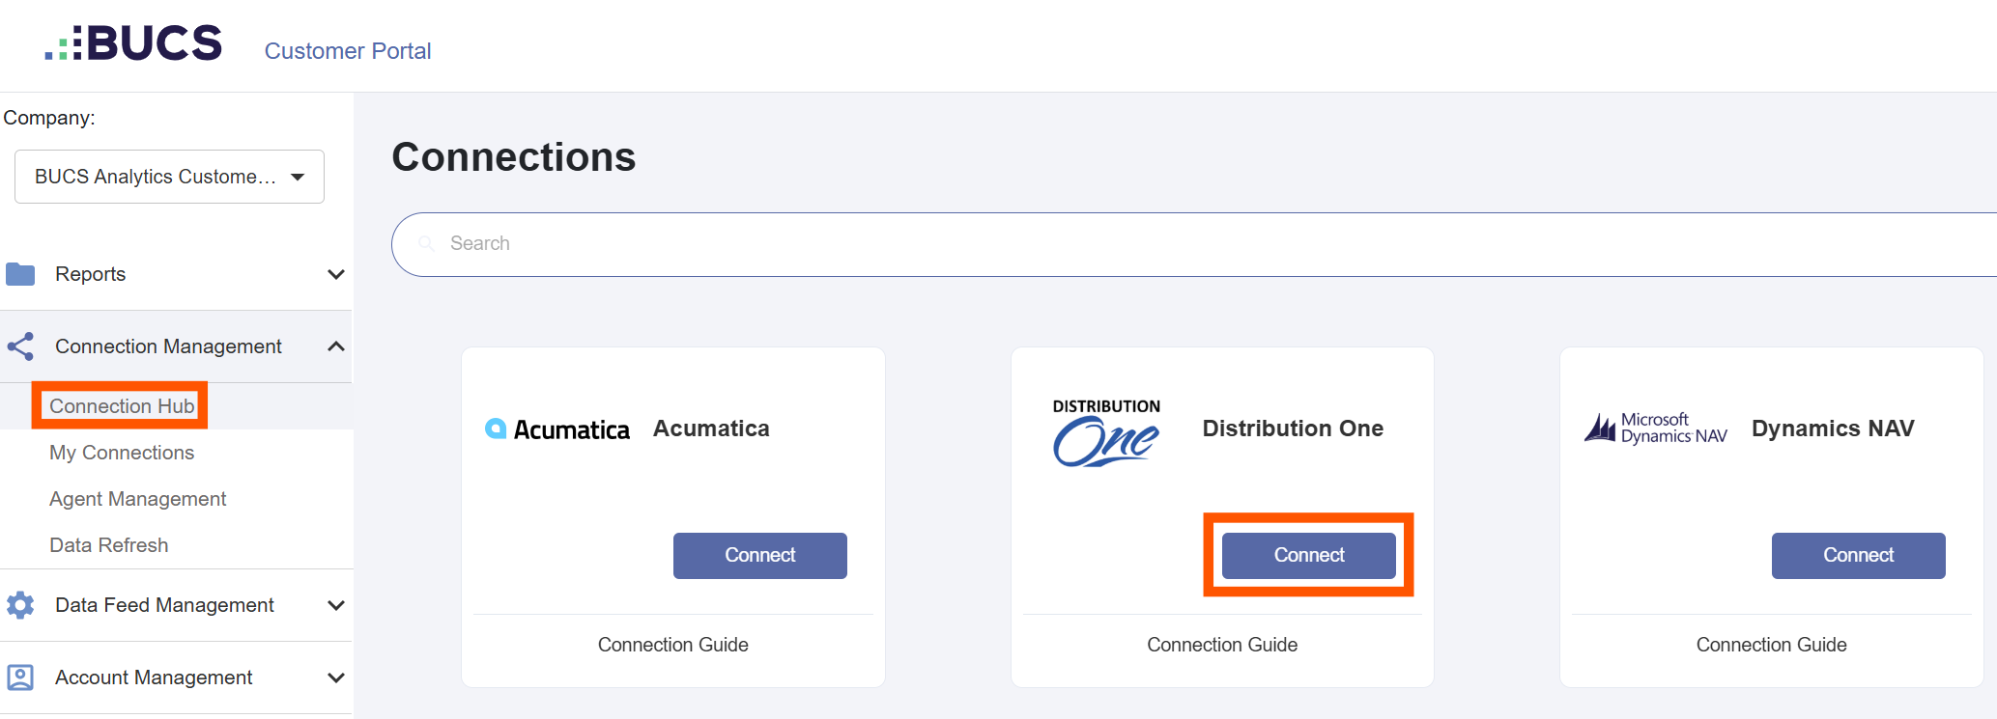
Task: Expand the Reports section chevron
Action: (336, 274)
